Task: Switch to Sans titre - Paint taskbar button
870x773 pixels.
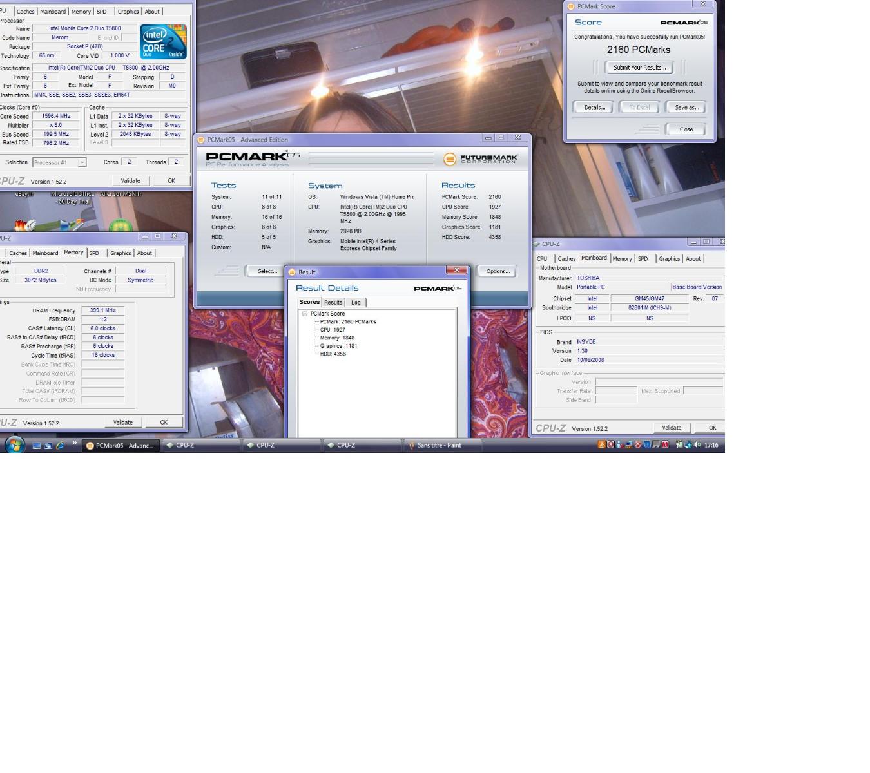Action: click(443, 445)
